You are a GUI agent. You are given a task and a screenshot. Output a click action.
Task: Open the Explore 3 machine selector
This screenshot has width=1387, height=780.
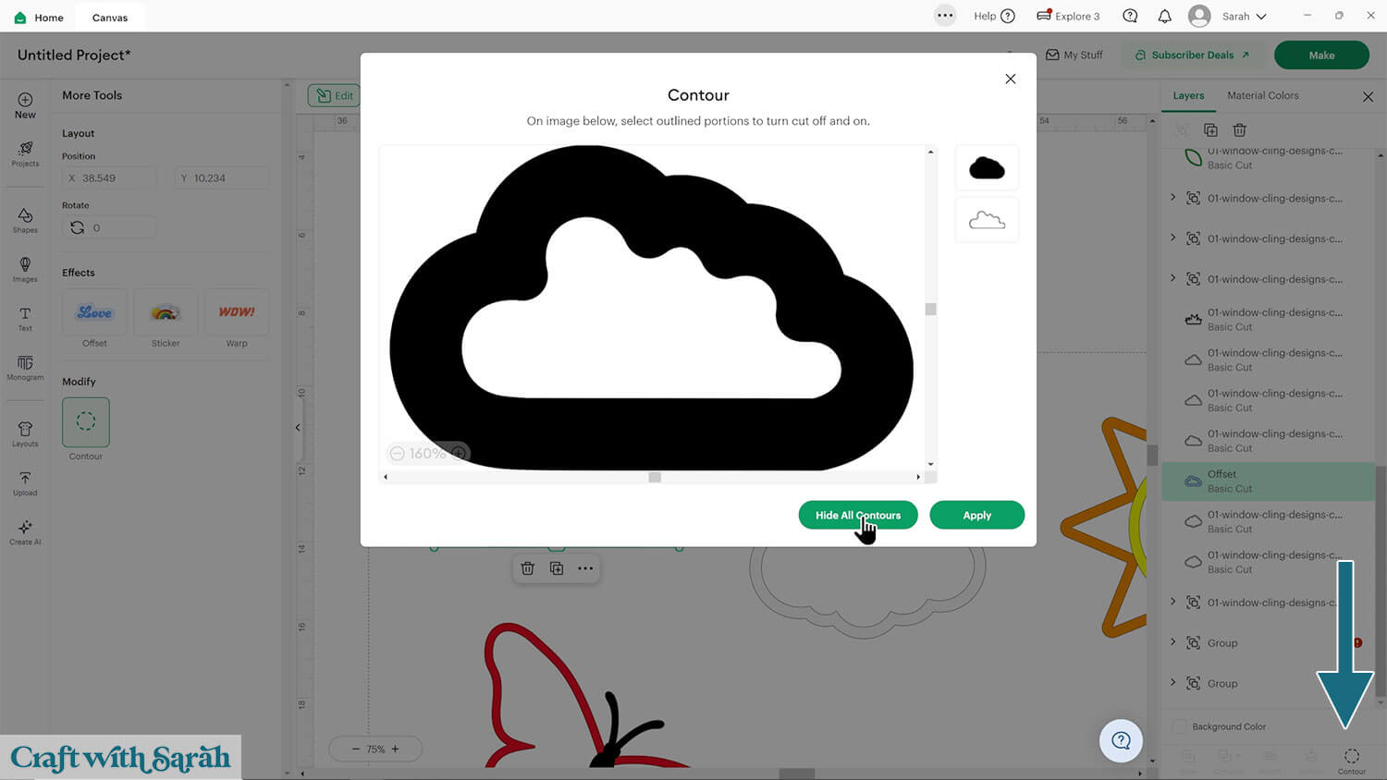pyautogui.click(x=1068, y=16)
